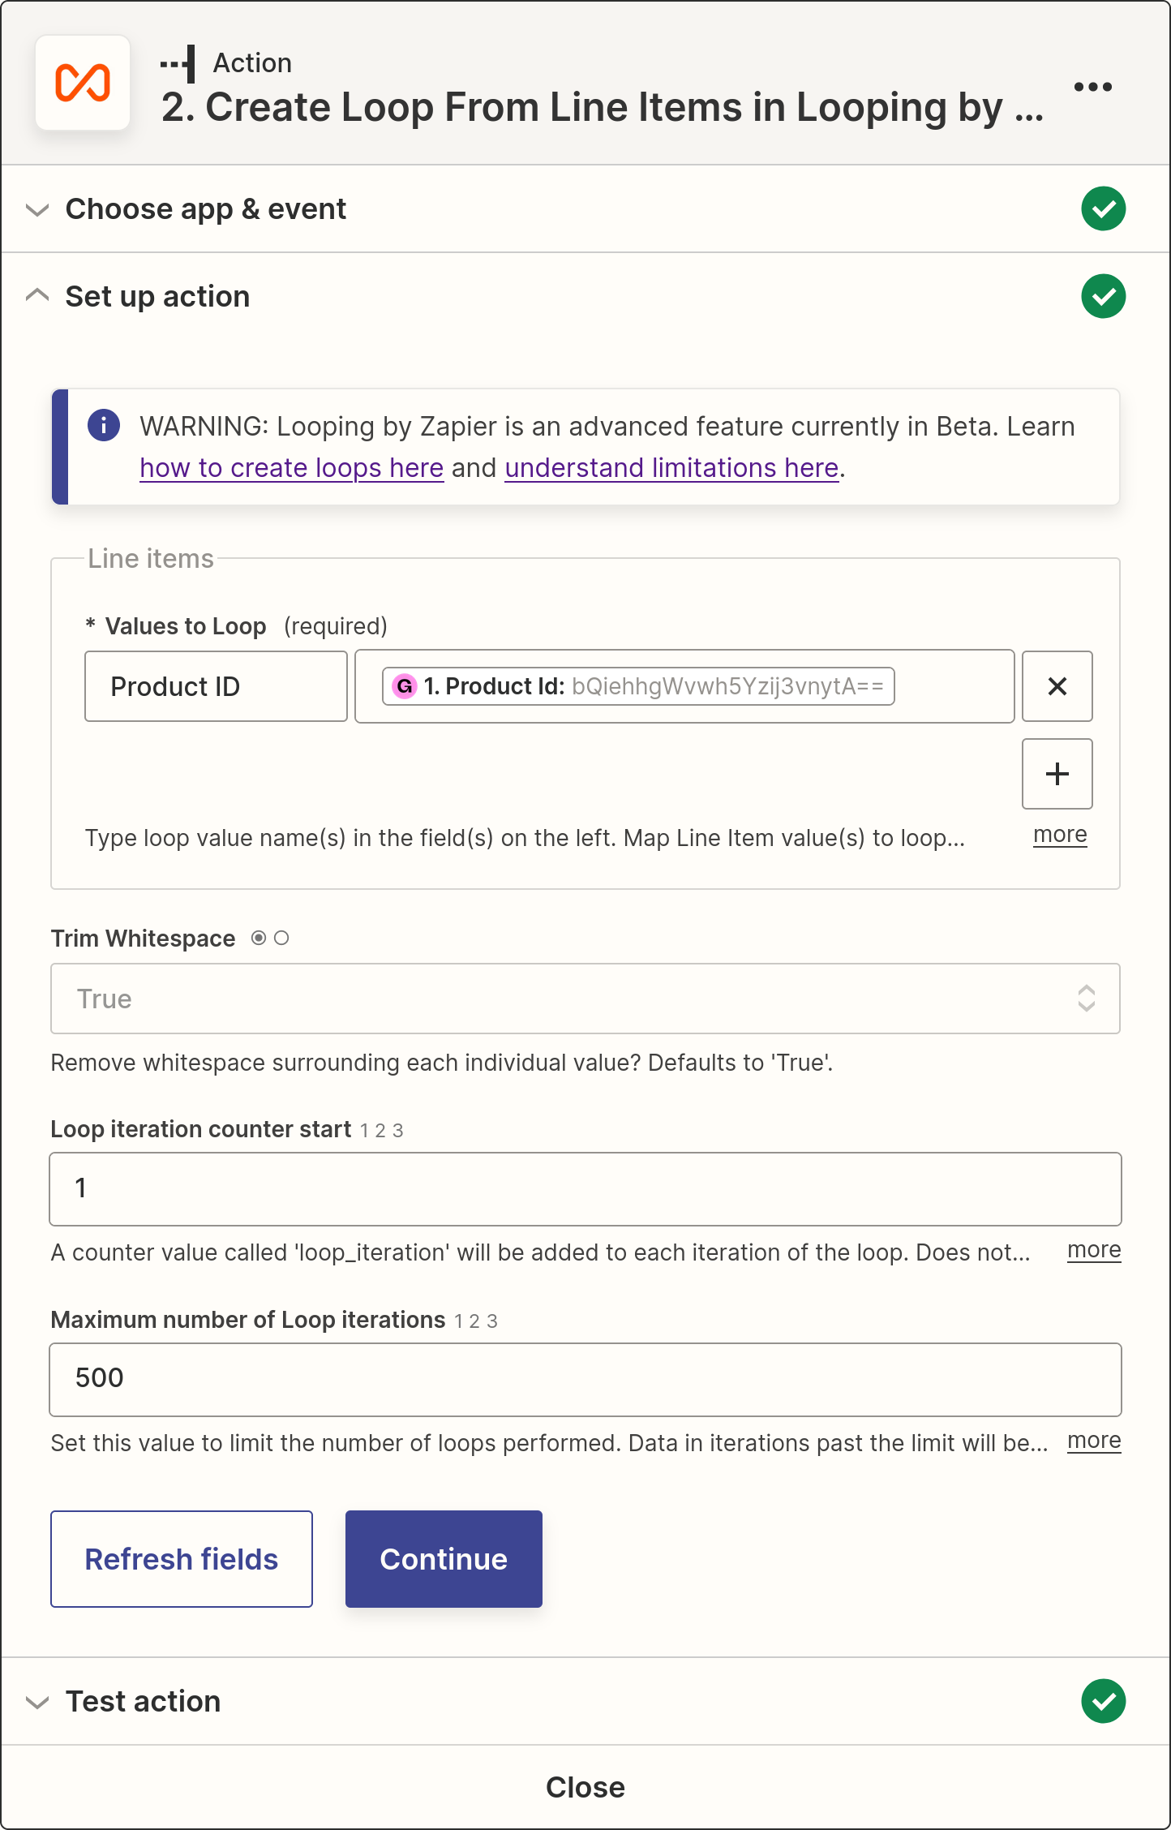This screenshot has width=1171, height=1830.
Task: Click the Refresh fields button
Action: [182, 1559]
